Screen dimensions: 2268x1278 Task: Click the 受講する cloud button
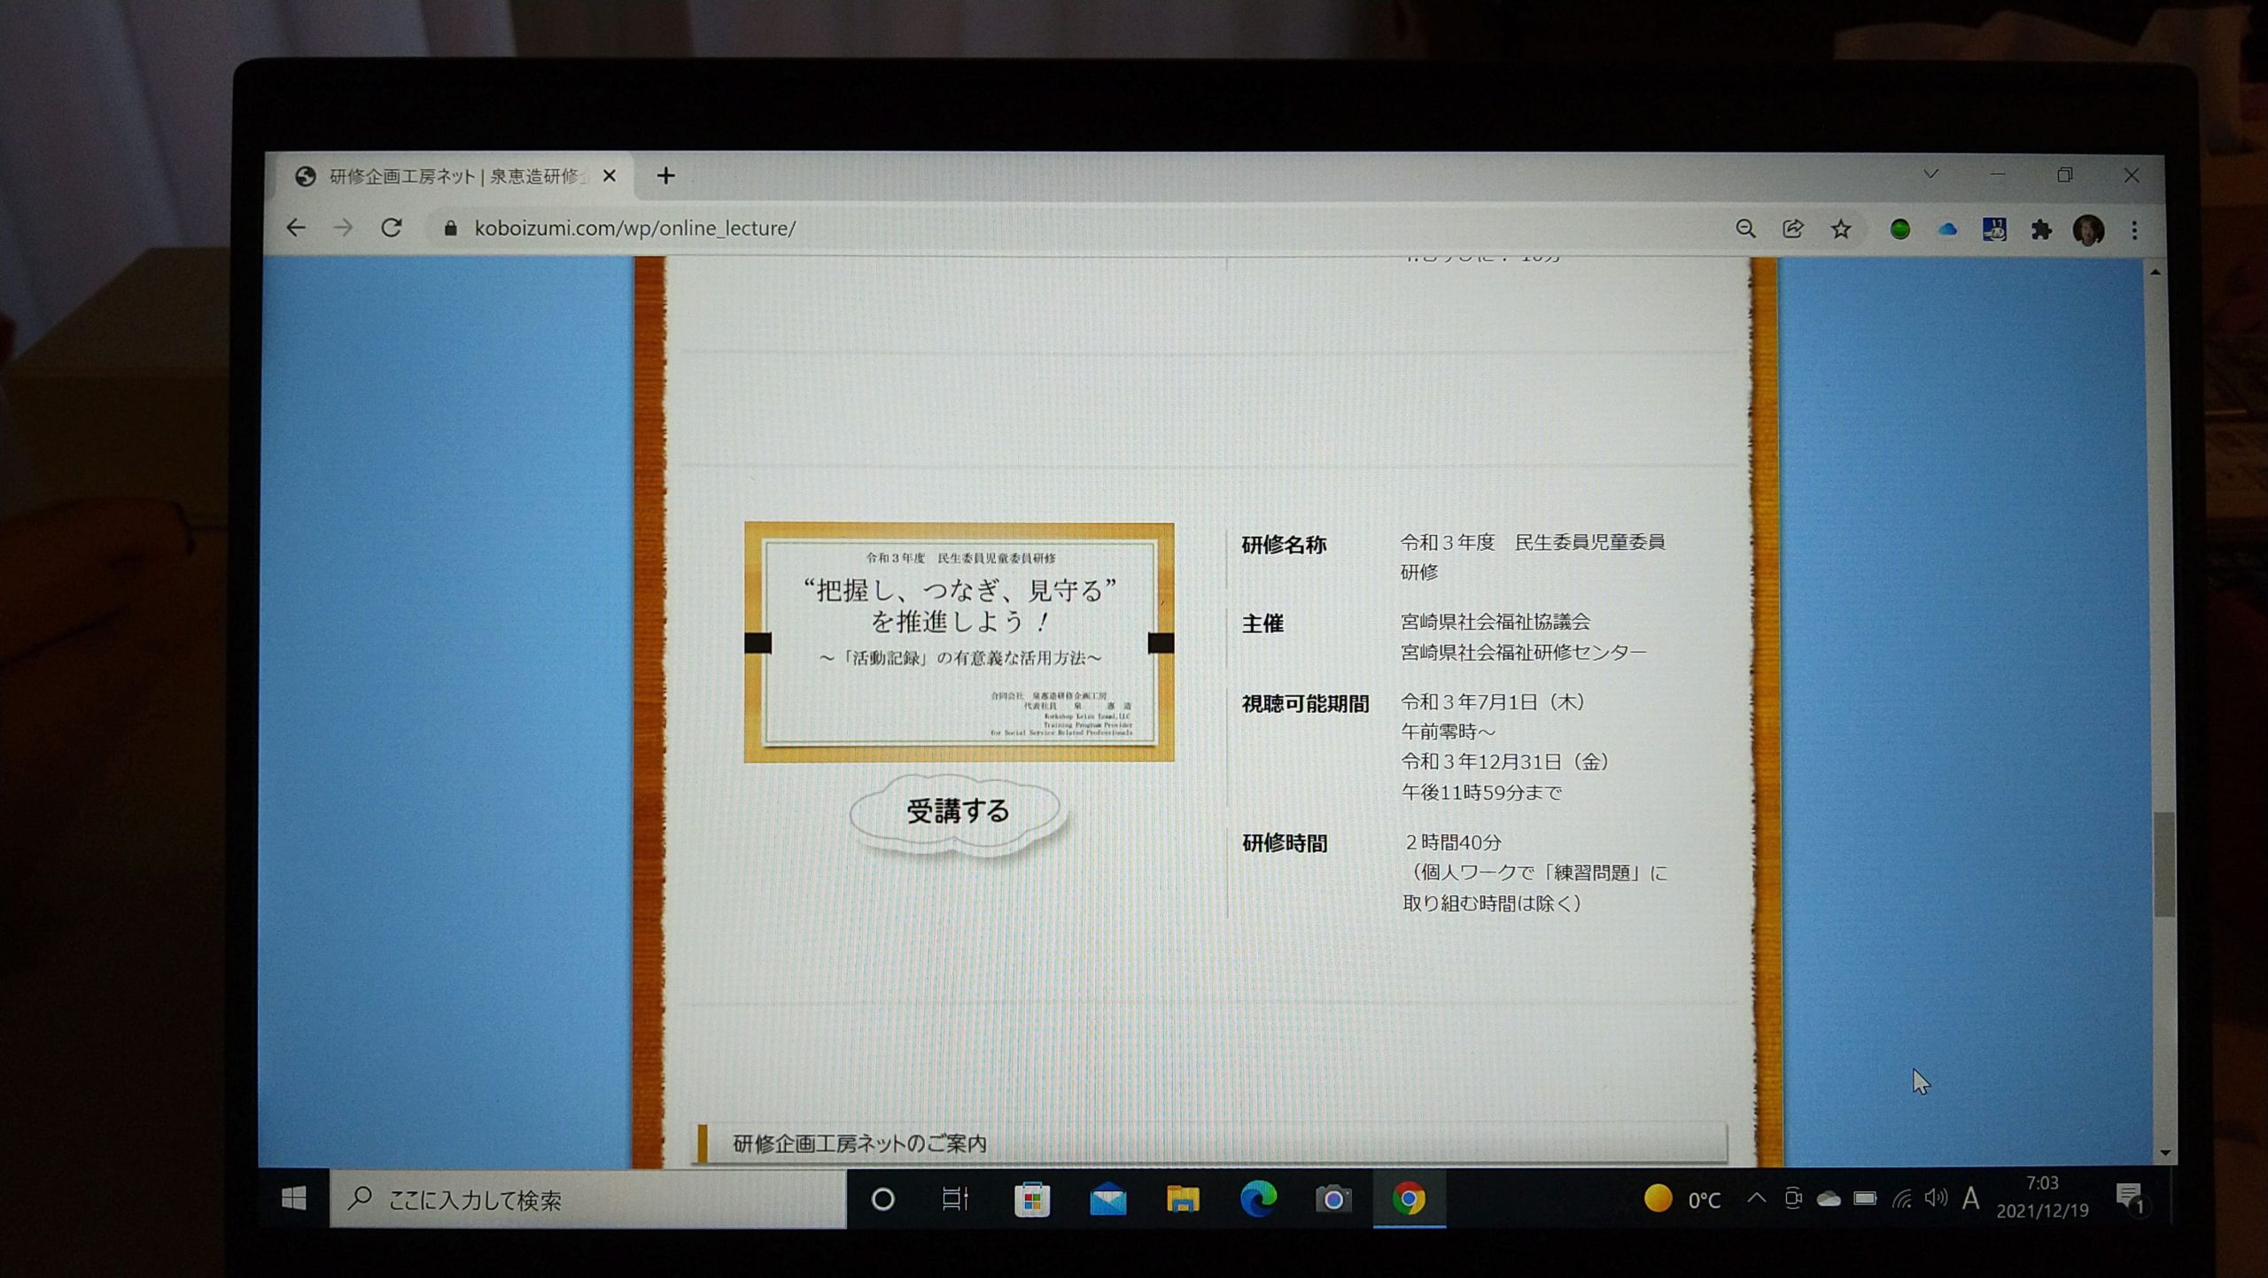click(x=958, y=811)
